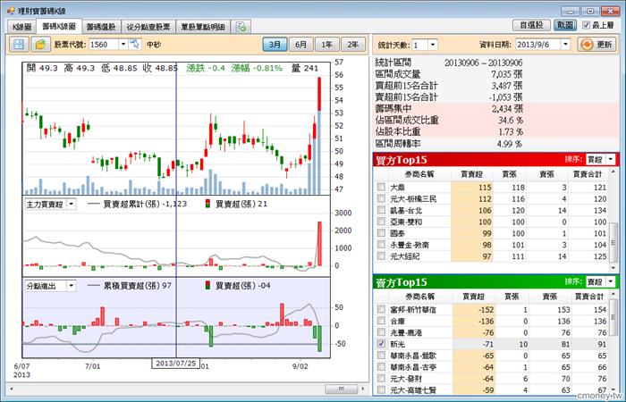The image size is (626, 402).
Task: Click the 買方Top15 vertical scrollbar thumb
Action: [613, 240]
